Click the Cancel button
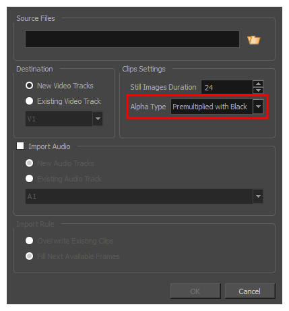The width and height of the screenshot is (289, 311). (x=250, y=291)
